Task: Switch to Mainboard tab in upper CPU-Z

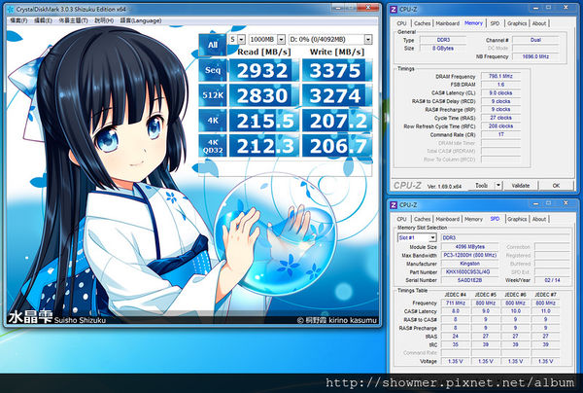Action: (447, 23)
